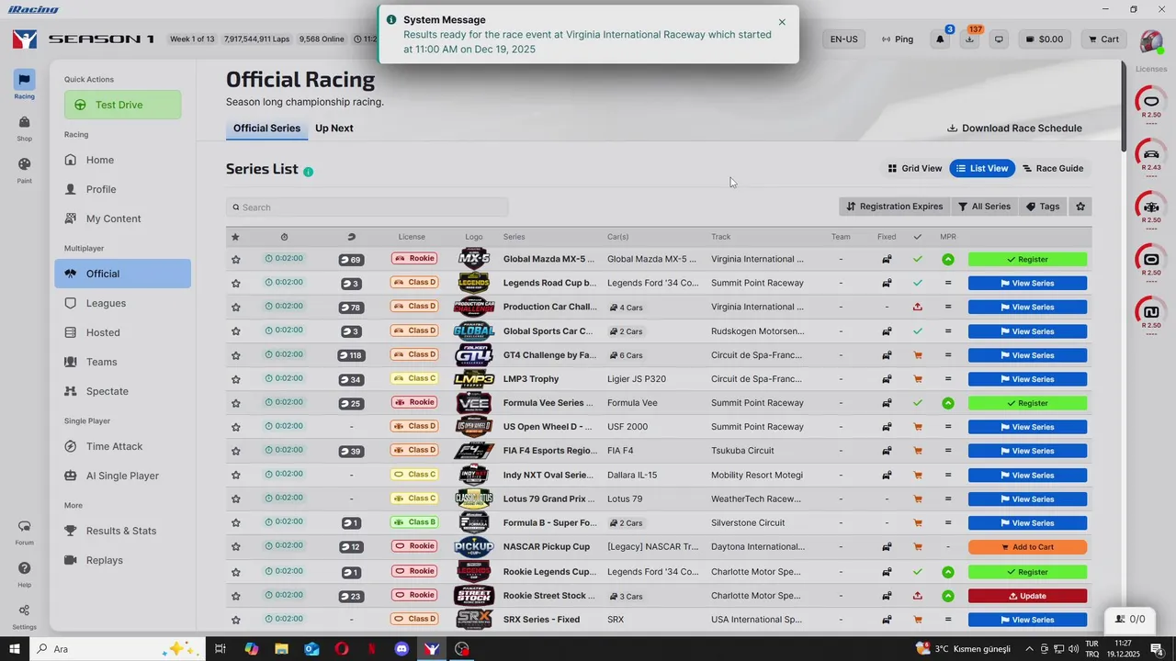Viewport: 1176px width, 661px height.
Task: Open the Tags filter dropdown
Action: coord(1043,207)
